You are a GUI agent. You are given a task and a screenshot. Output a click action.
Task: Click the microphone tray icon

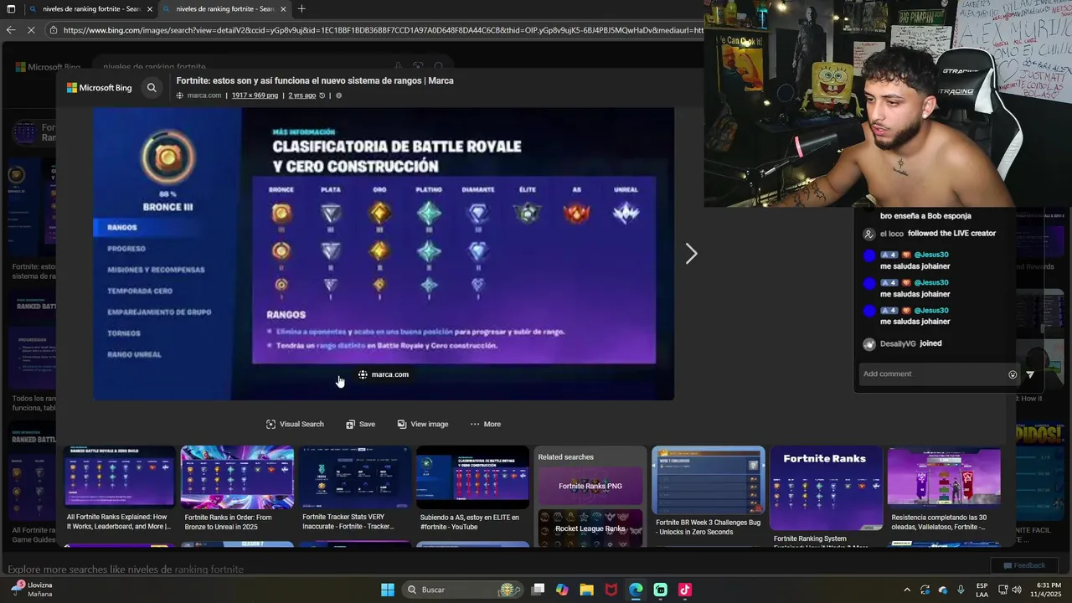[961, 590]
